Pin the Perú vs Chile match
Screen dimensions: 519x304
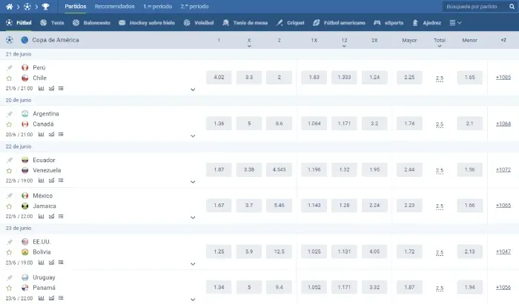point(10,67)
